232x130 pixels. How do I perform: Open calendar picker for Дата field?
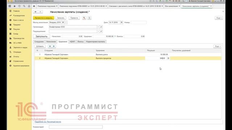(x=121, y=22)
